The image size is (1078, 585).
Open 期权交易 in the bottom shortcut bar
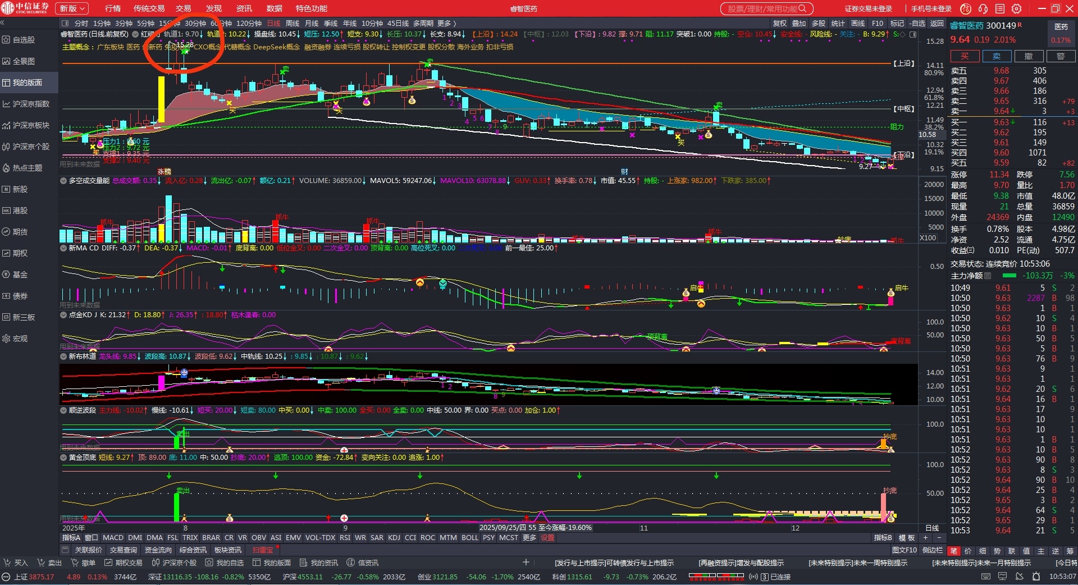tap(124, 563)
